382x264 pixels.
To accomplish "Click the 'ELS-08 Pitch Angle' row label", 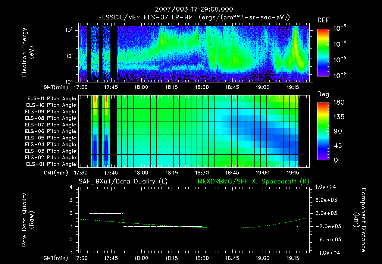I will [51, 118].
